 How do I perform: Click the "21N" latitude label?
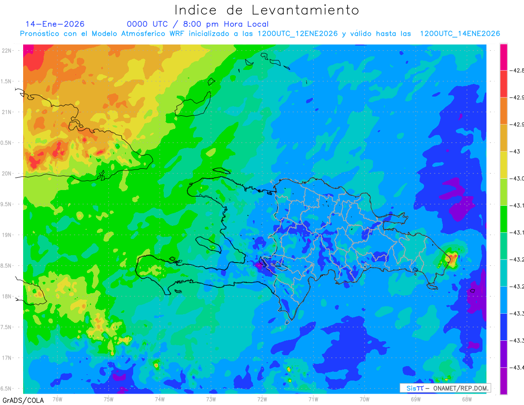(7, 112)
